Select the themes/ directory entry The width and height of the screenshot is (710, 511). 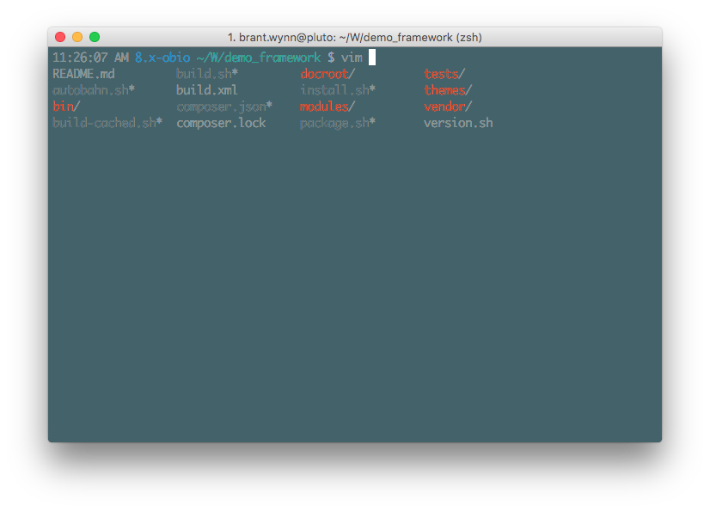click(448, 90)
